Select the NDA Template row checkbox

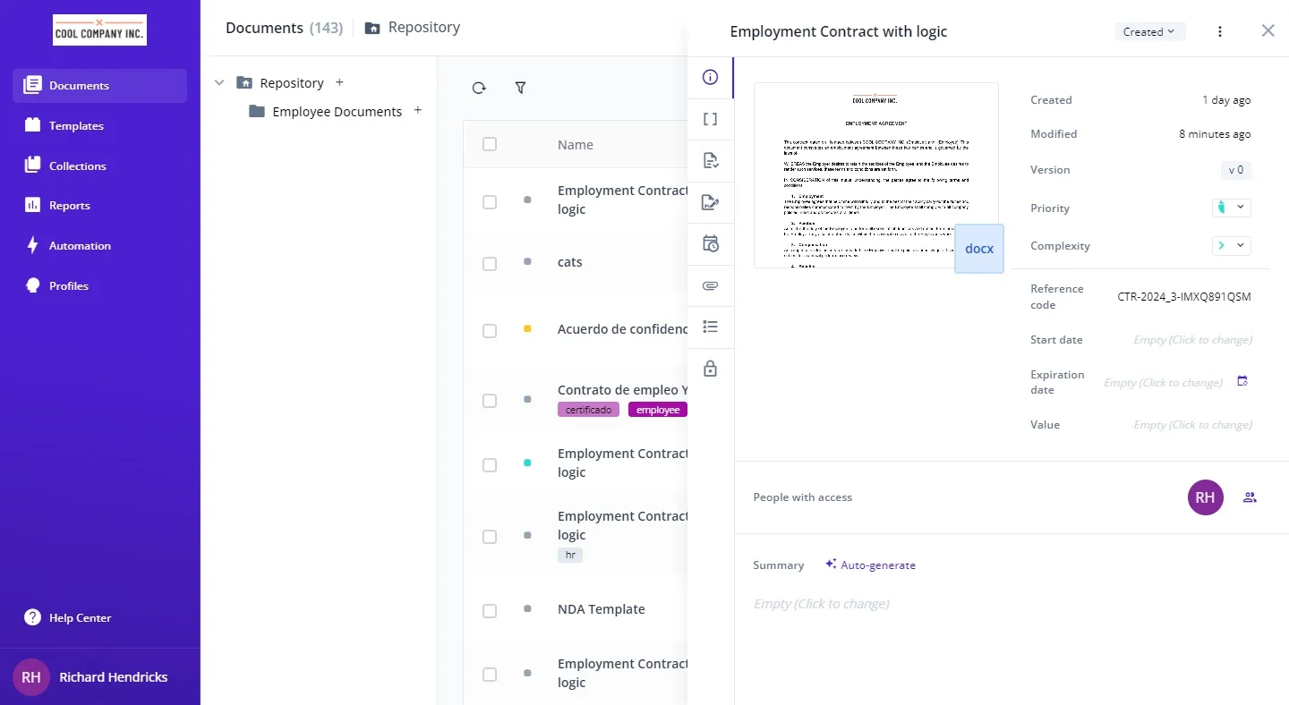pyautogui.click(x=490, y=611)
